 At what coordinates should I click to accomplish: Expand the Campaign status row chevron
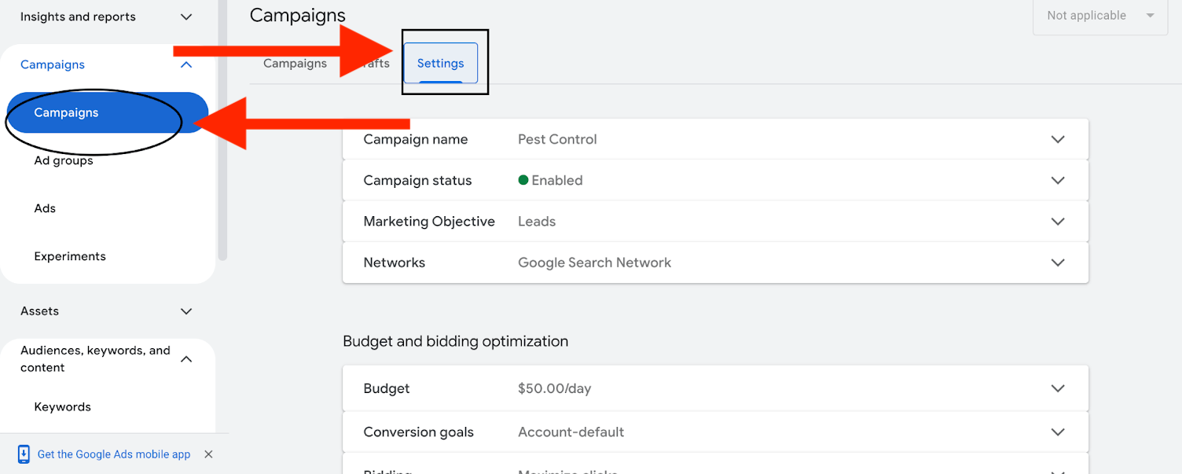click(x=1058, y=180)
